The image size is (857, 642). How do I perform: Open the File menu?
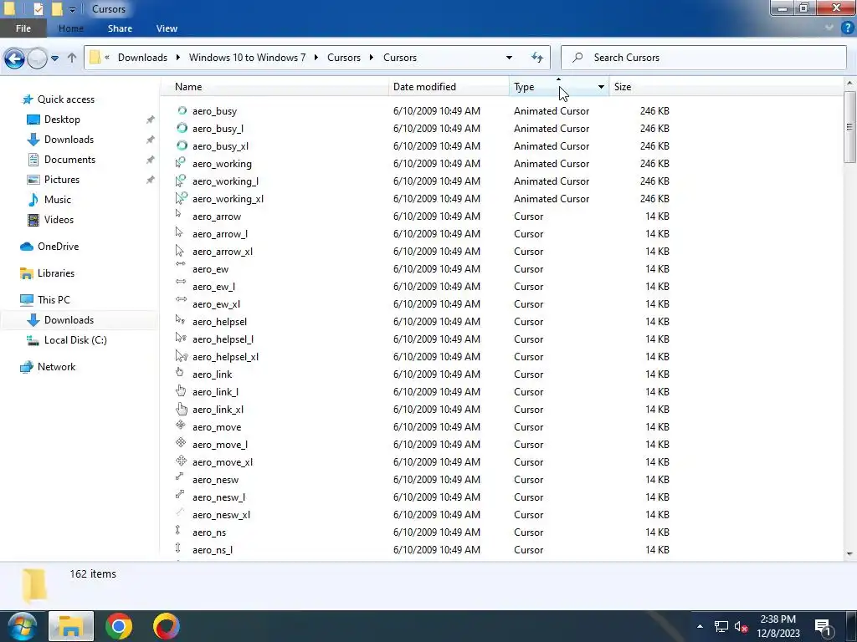click(23, 28)
